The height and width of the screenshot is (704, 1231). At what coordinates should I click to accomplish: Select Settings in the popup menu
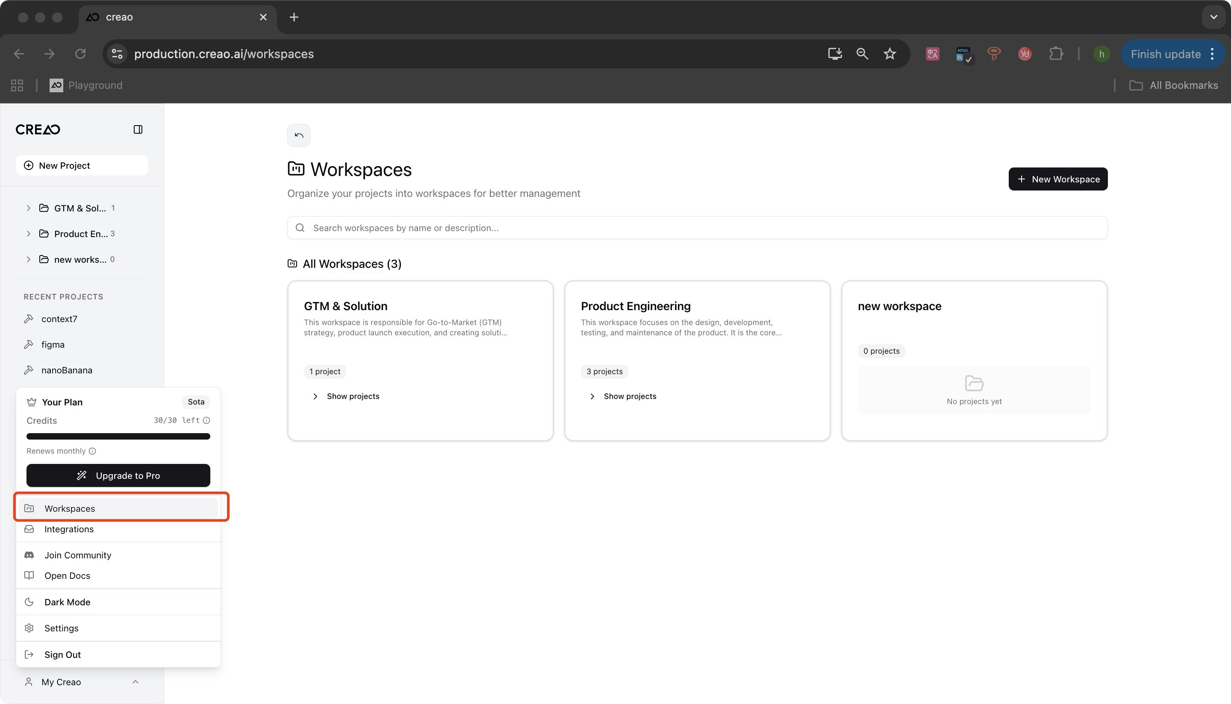click(61, 628)
